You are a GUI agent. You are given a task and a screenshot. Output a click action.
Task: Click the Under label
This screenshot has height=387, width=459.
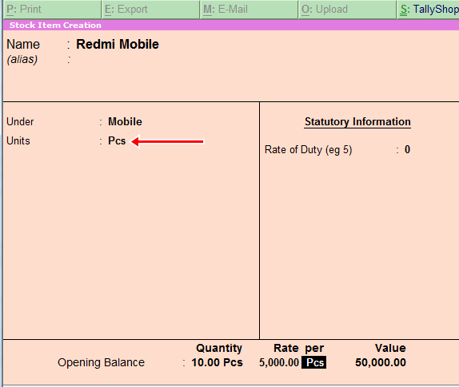tap(20, 121)
